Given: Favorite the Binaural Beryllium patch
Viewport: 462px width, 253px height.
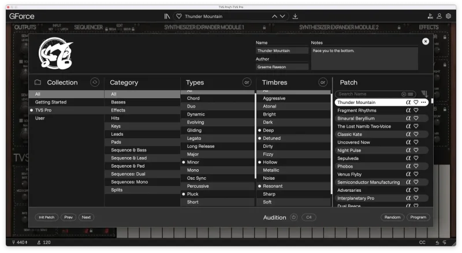Looking at the screenshot, I should click(416, 118).
